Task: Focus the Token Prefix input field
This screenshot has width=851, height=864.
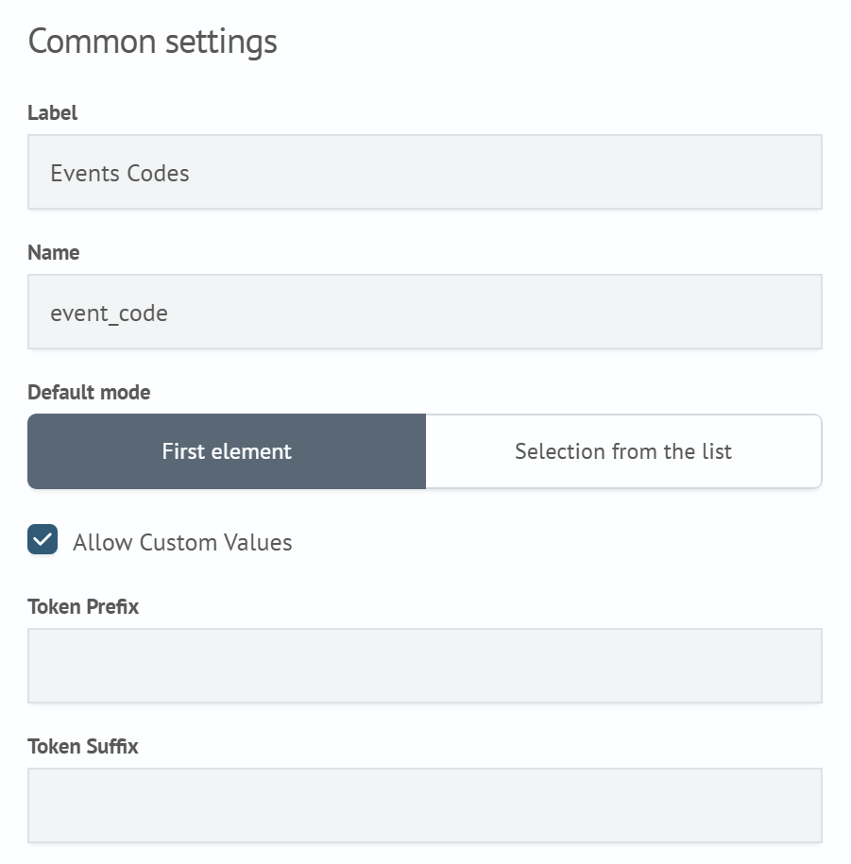Action: point(424,666)
